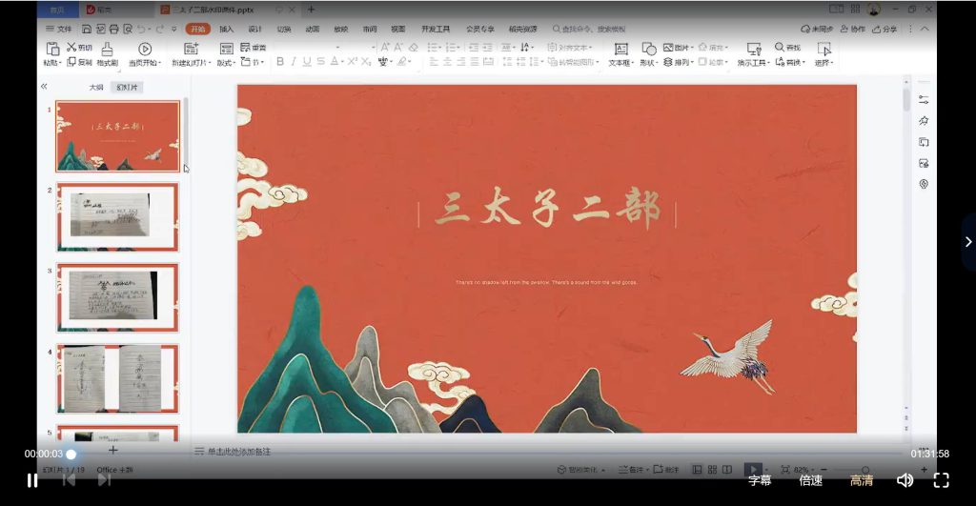
Task: Click the 分享 share button
Action: [885, 30]
